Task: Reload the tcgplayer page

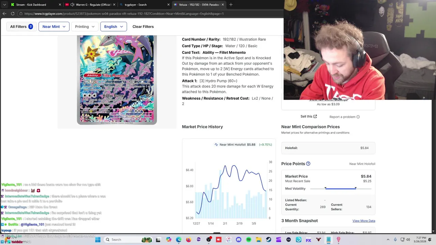Action: point(13,14)
